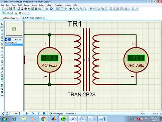
Task: Open the Graph menu
Action: 34,5
